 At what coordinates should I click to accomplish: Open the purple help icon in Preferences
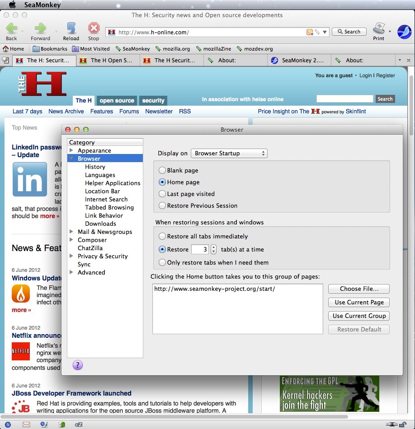(x=78, y=365)
